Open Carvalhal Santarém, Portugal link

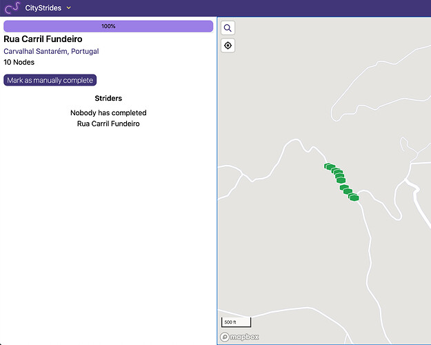51,51
